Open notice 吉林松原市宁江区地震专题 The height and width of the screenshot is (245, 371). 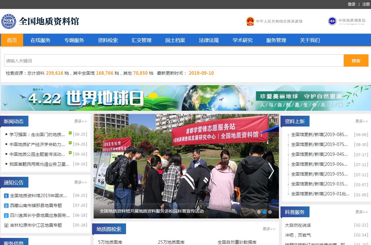point(36,225)
